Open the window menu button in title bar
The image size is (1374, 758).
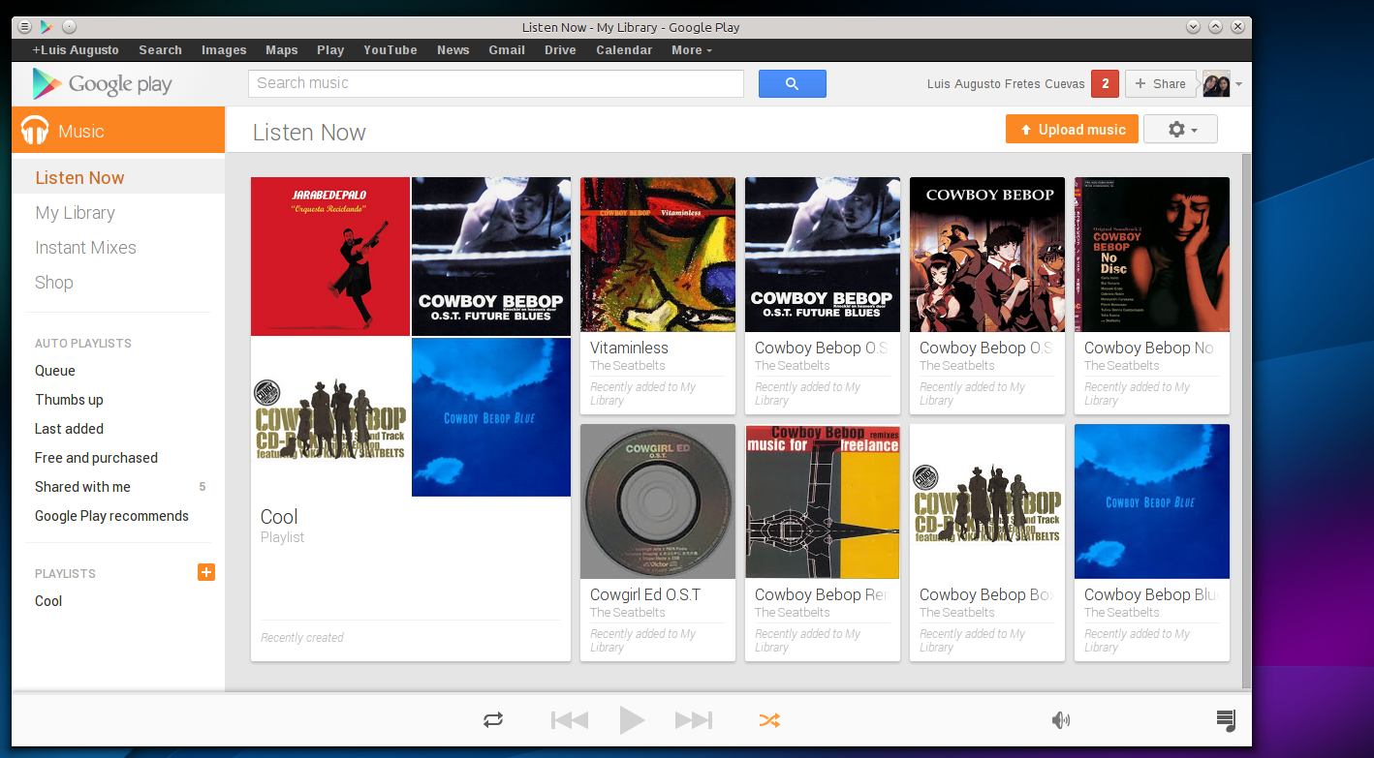pyautogui.click(x=24, y=27)
